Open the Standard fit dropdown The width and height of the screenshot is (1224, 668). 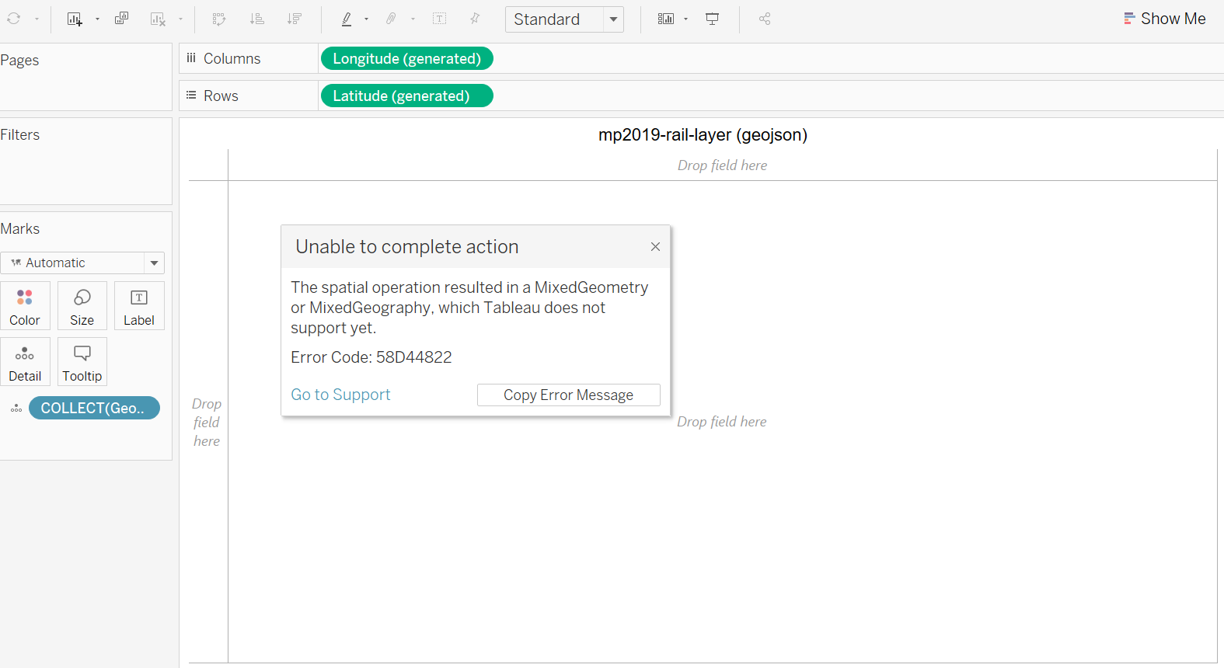(613, 19)
